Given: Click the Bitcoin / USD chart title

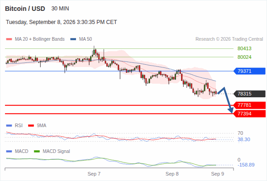Looking at the screenshot, I should 25,9.
